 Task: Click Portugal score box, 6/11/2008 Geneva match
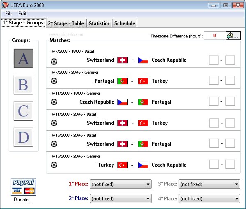tap(230, 101)
